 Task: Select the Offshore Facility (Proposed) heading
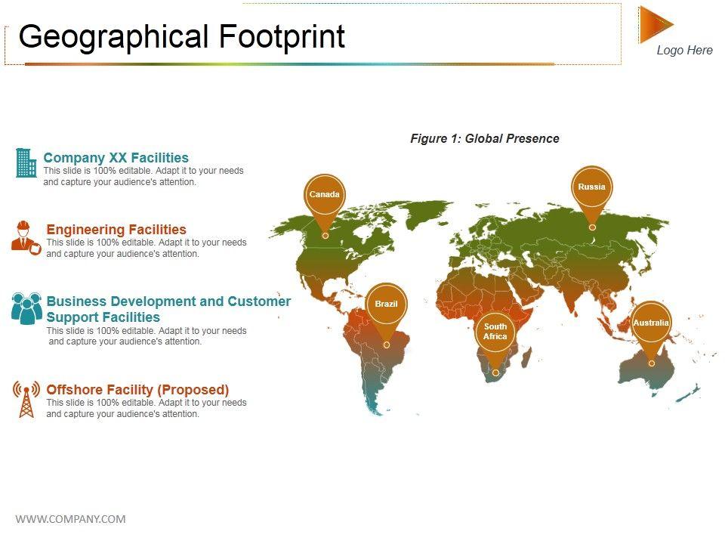pos(137,390)
